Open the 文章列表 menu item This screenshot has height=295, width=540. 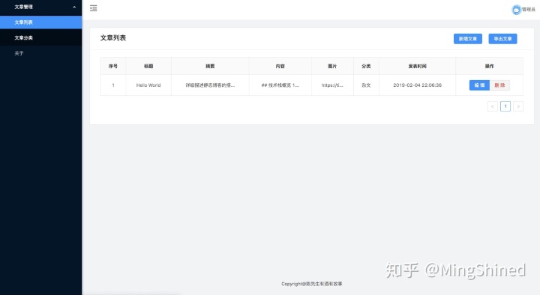click(x=41, y=22)
